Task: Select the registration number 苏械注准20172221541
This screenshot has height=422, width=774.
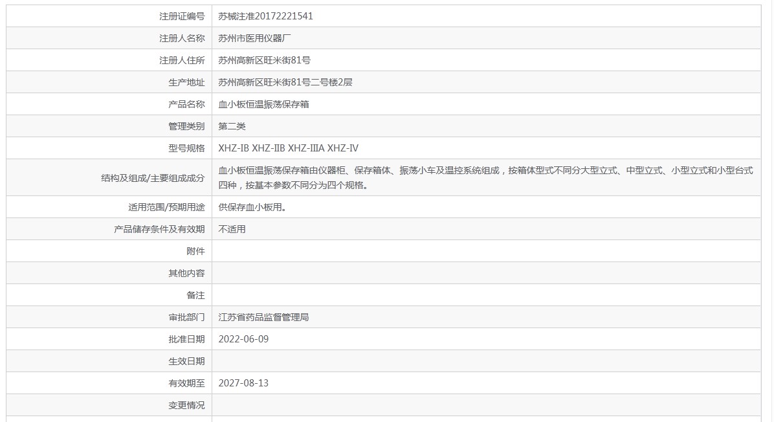Action: [265, 16]
